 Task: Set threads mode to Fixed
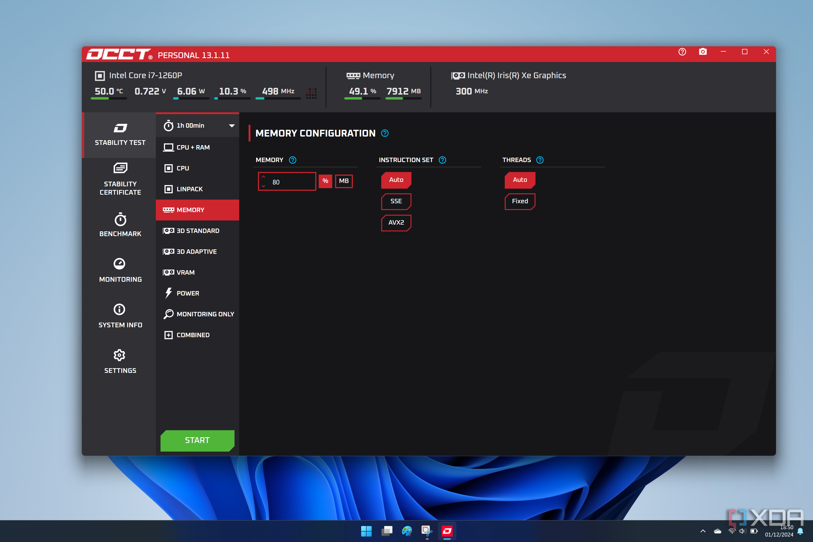click(x=520, y=201)
